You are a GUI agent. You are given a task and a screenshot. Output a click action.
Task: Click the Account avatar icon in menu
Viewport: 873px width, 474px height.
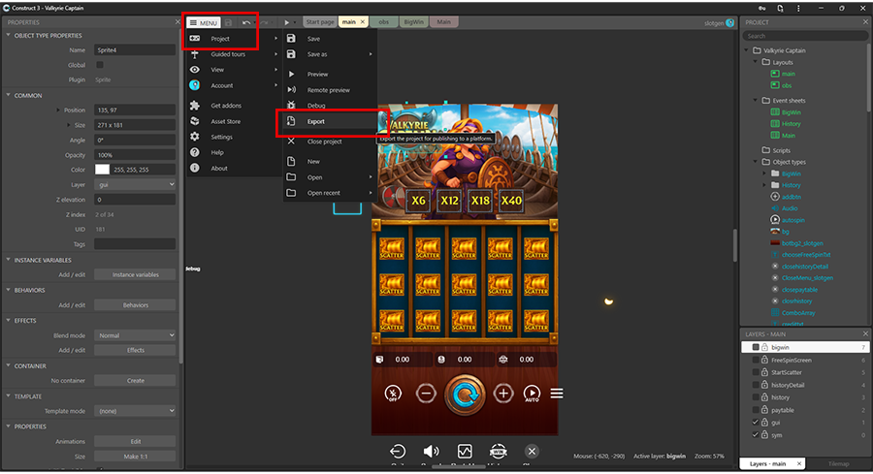click(195, 85)
